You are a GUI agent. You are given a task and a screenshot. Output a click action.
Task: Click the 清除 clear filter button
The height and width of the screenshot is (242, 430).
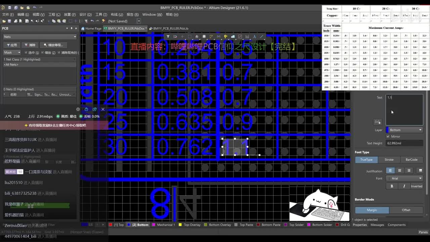pos(30,45)
